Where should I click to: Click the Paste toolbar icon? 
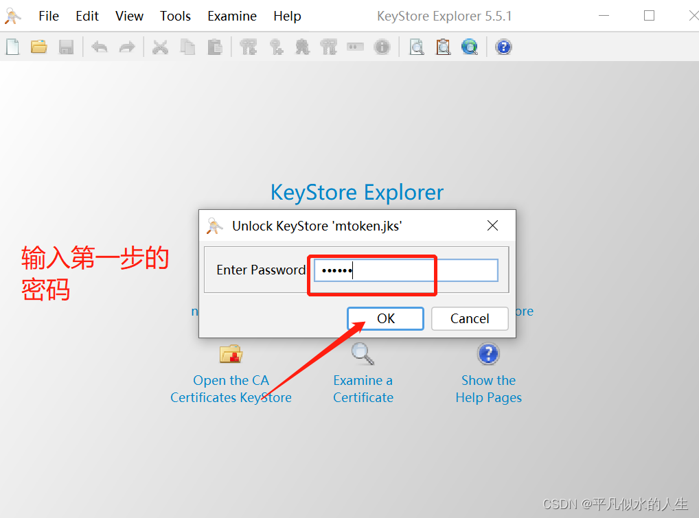tap(213, 47)
